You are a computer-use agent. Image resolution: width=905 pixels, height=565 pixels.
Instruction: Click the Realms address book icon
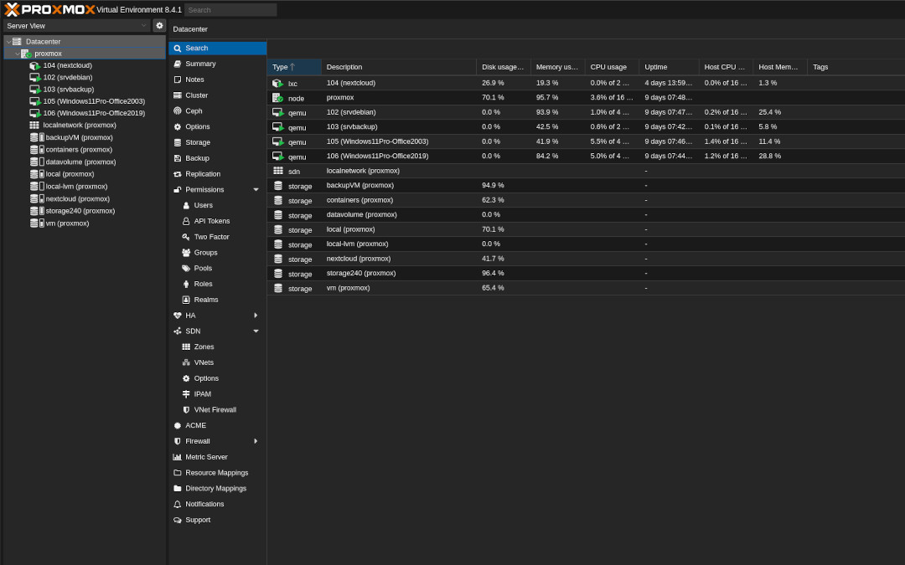[x=186, y=300]
